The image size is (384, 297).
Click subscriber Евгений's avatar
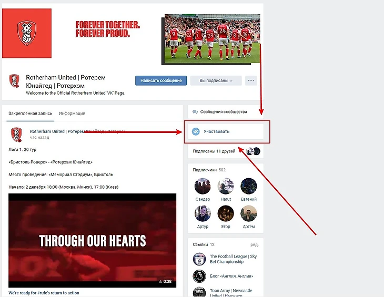249,186
